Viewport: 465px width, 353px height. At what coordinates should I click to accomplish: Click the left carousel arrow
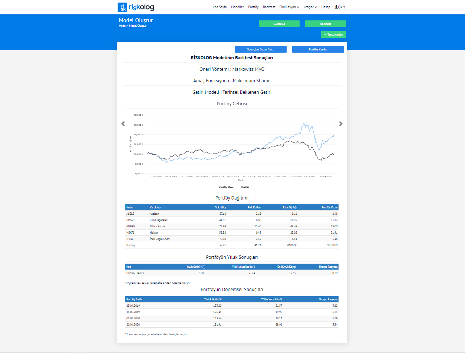tap(123, 124)
